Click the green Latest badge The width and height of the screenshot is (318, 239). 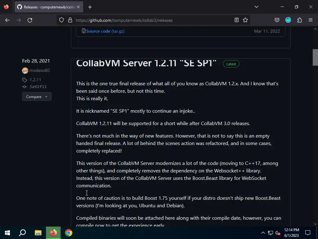click(231, 64)
